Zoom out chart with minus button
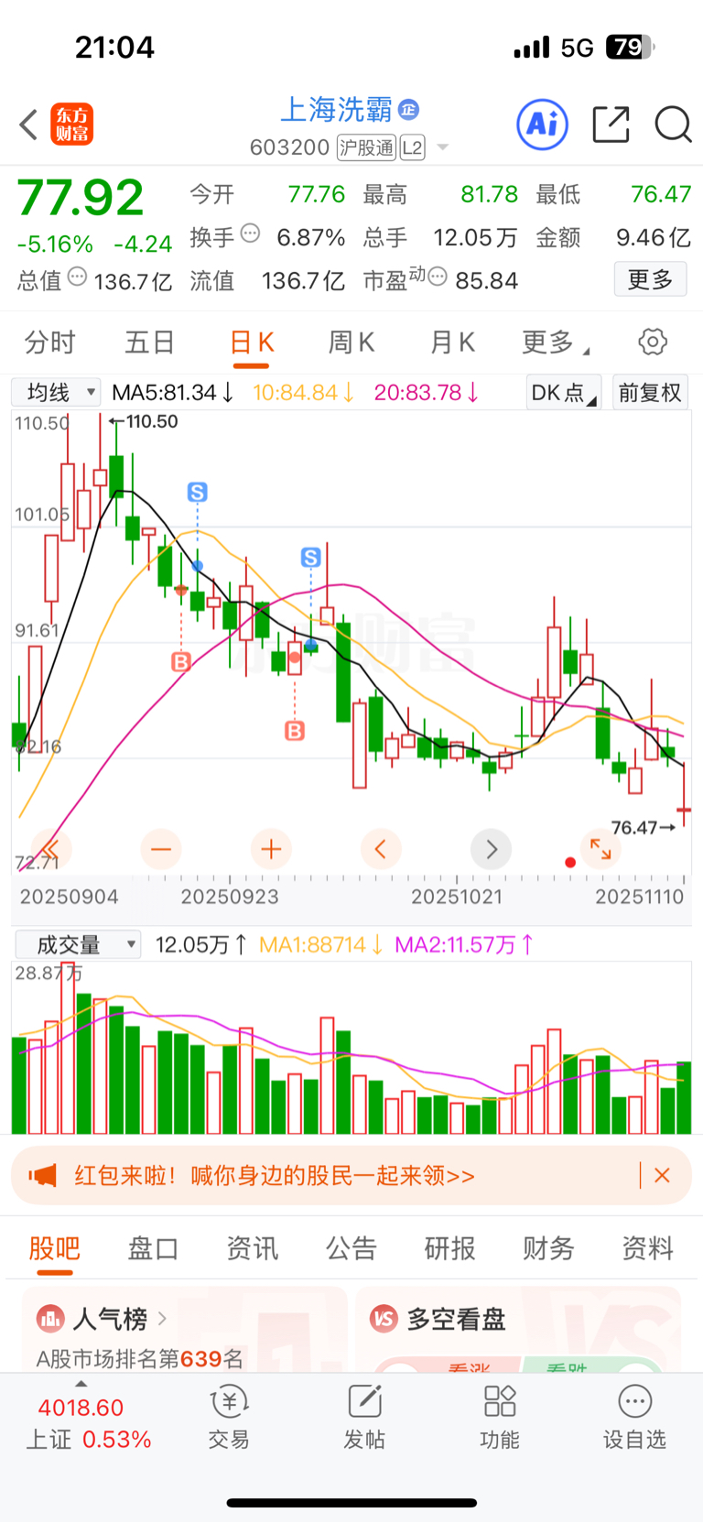 [161, 849]
